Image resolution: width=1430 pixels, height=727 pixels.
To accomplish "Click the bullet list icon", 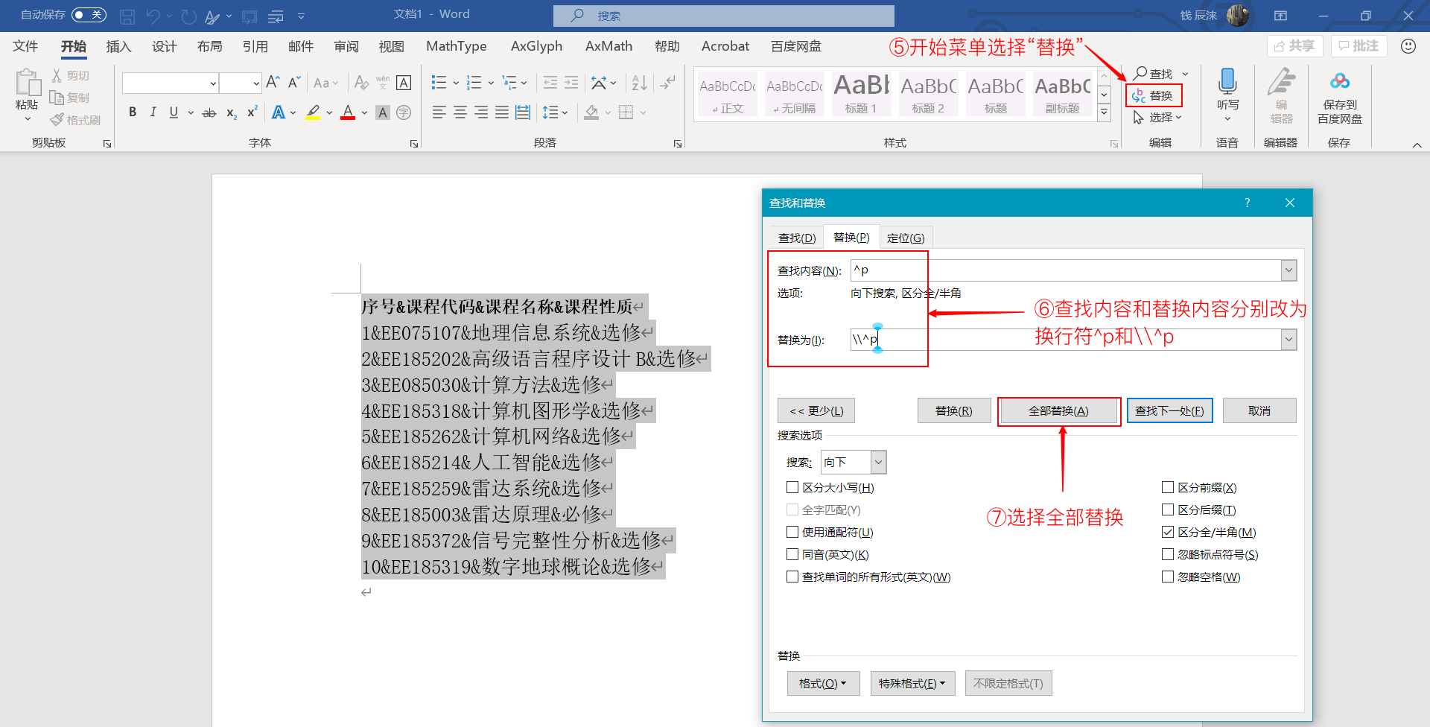I will coord(439,83).
